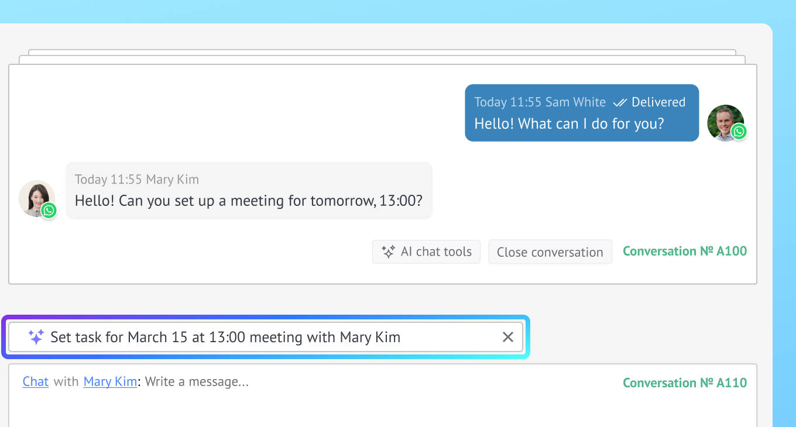
Task: Click the stacked conversation card behind chat
Action: coord(382,57)
